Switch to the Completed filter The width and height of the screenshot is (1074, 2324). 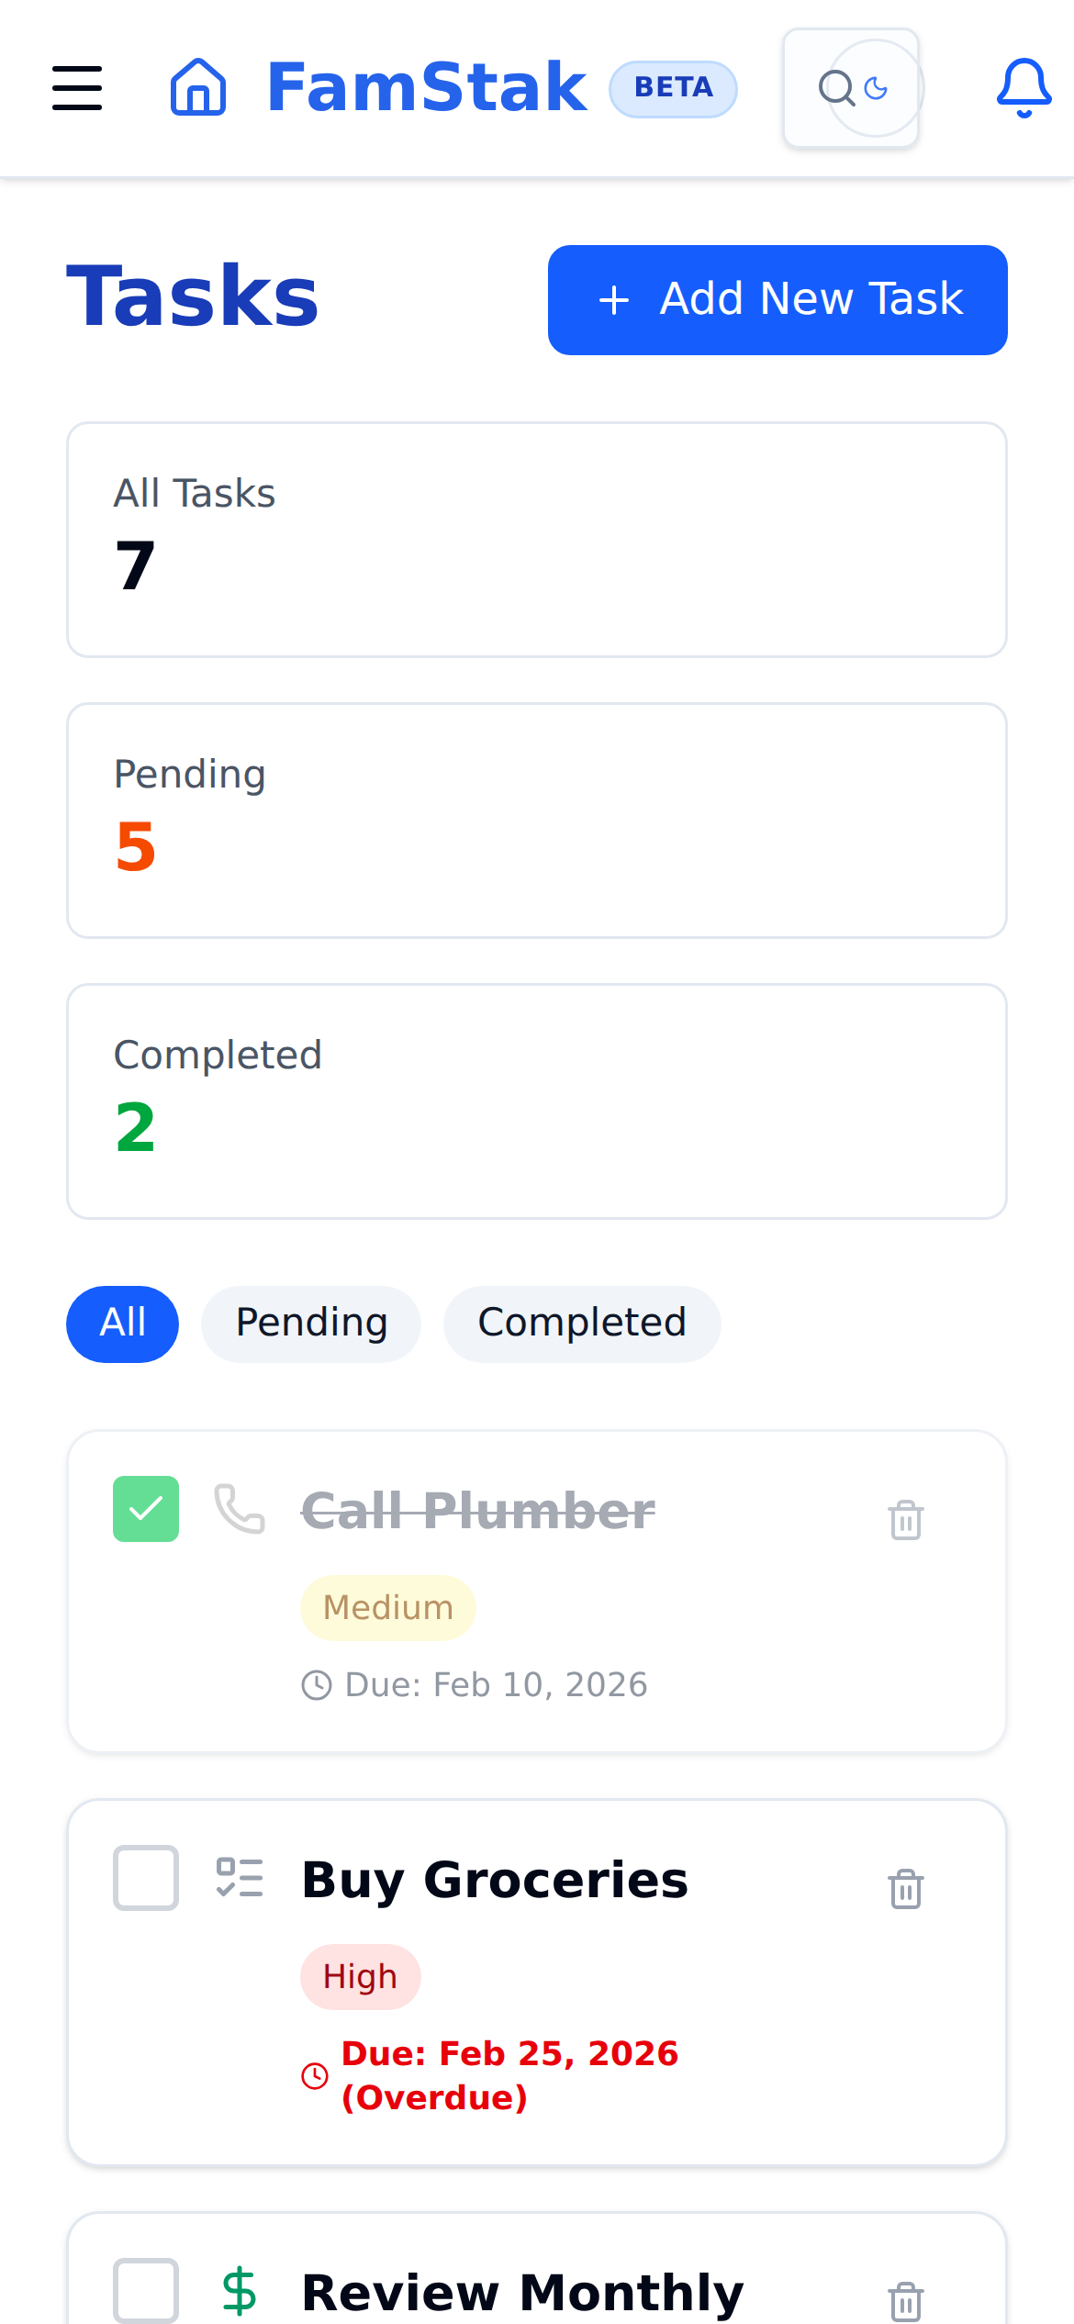[581, 1324]
